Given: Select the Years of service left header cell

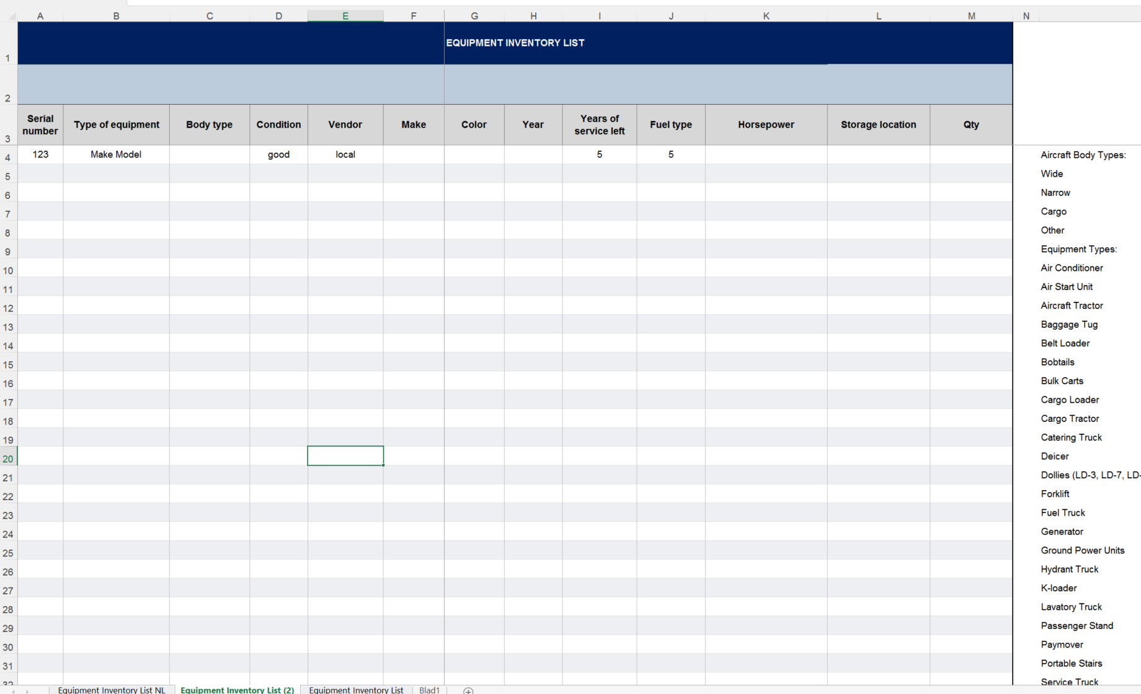Looking at the screenshot, I should [599, 125].
